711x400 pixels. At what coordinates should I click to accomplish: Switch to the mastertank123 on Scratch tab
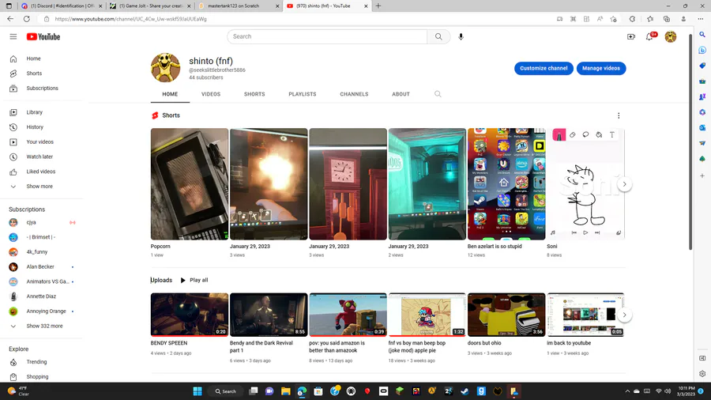239,6
